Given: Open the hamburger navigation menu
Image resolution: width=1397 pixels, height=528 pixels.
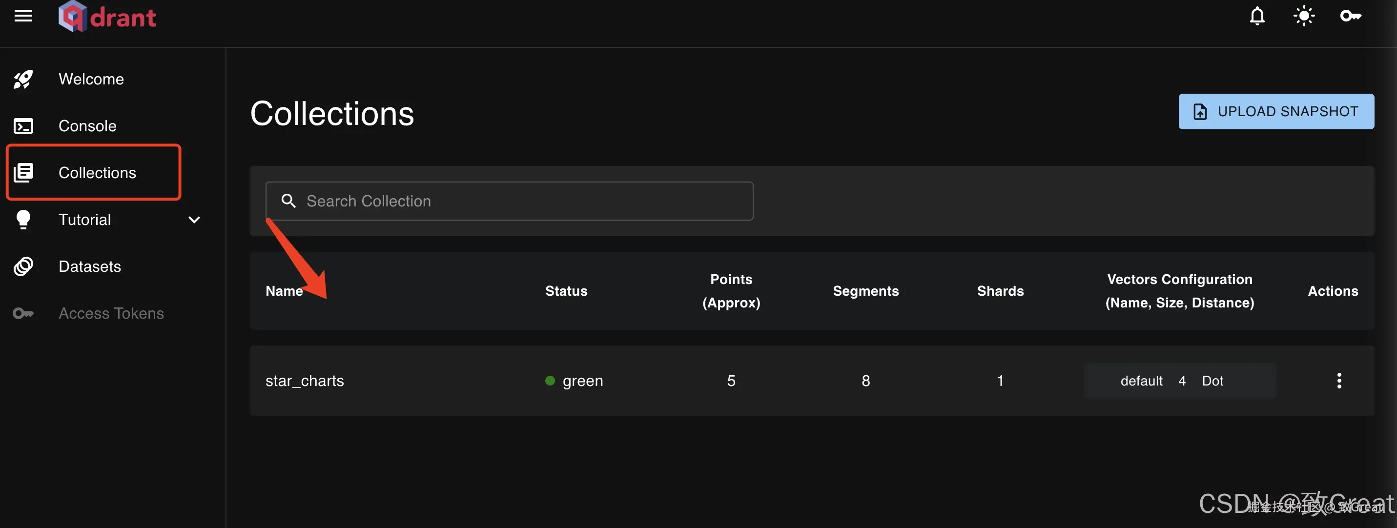Looking at the screenshot, I should [x=23, y=16].
